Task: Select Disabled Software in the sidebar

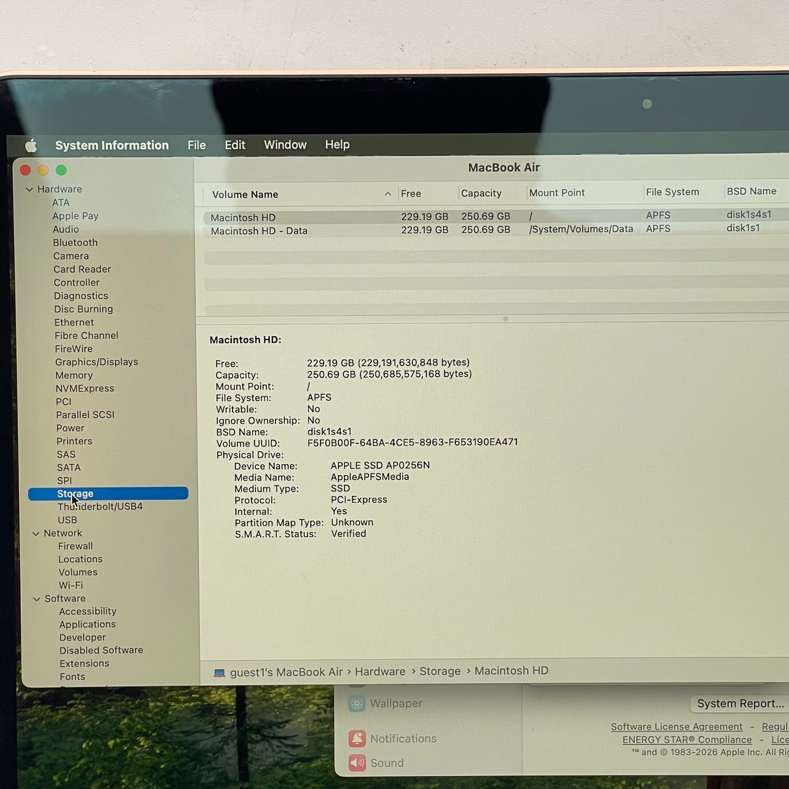Action: [x=102, y=650]
